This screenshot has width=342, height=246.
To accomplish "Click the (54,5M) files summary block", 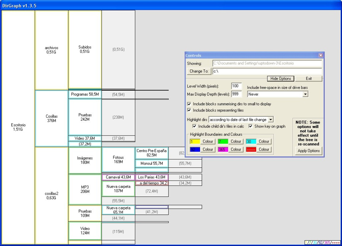I will [118, 94].
